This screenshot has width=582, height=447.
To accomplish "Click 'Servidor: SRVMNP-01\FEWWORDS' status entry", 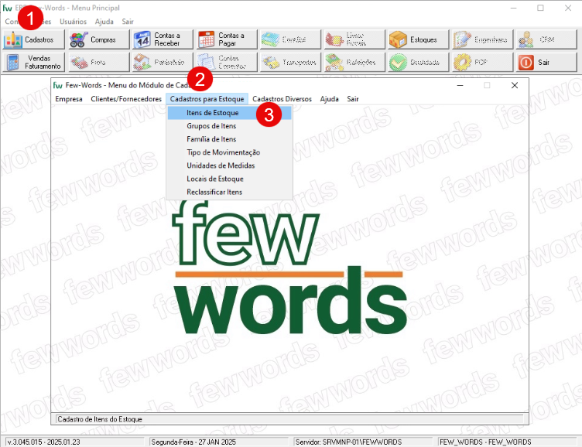I will (348, 442).
